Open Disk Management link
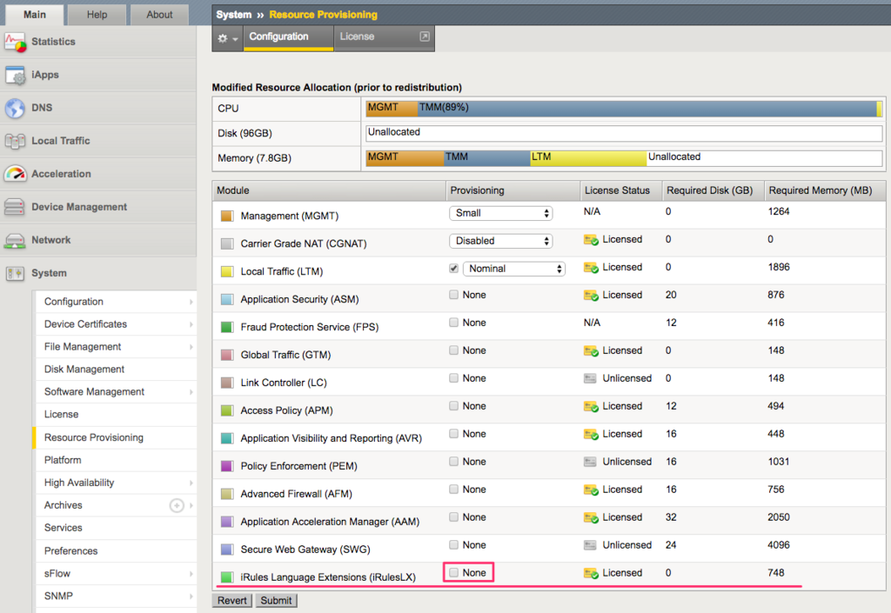This screenshot has height=613, width=891. (84, 370)
